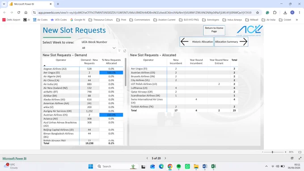The image size is (304, 171).
Task: Open BLR HYD PNQ bookmark folder
Action: pyautogui.click(x=189, y=20)
